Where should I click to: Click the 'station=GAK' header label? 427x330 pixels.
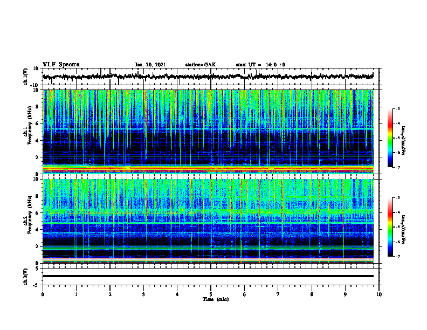201,65
